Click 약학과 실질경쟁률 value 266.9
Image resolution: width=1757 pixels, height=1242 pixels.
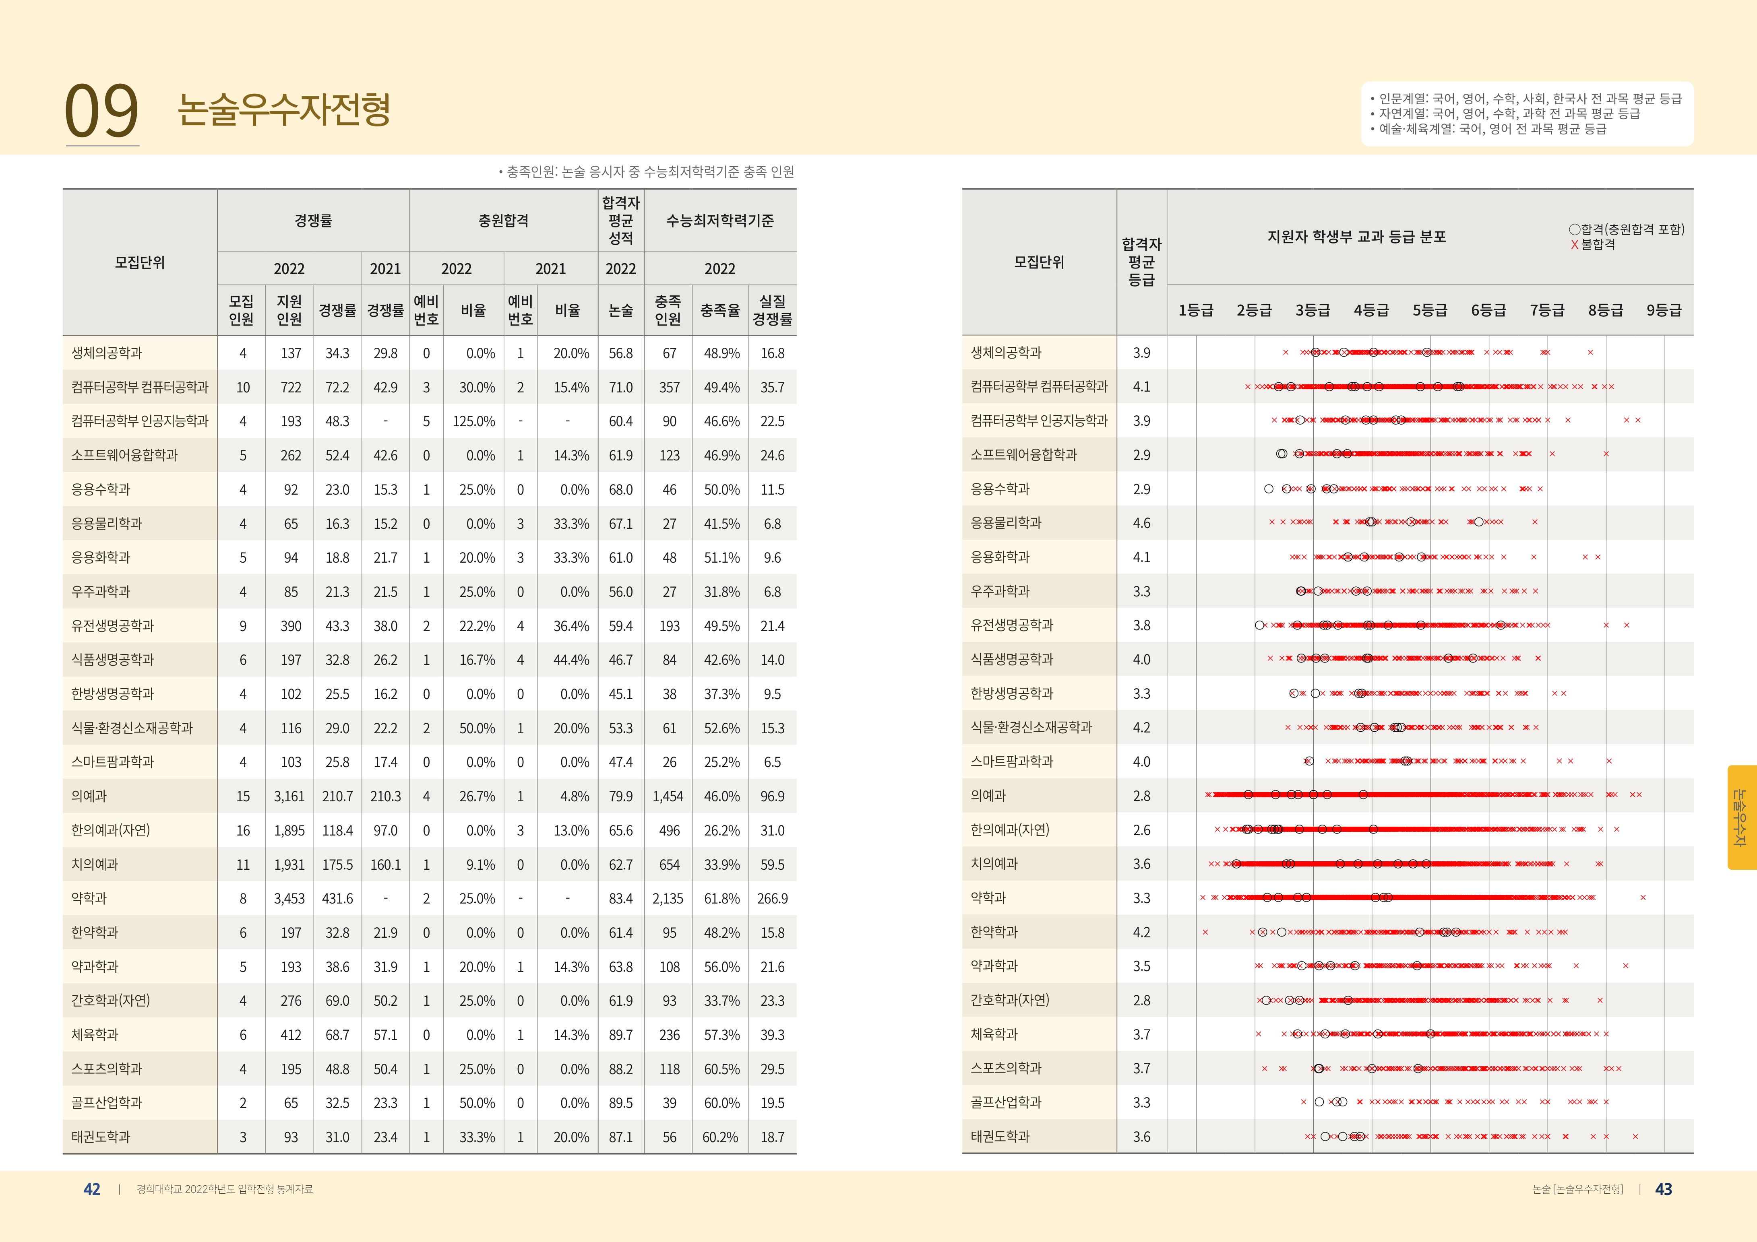tap(772, 899)
